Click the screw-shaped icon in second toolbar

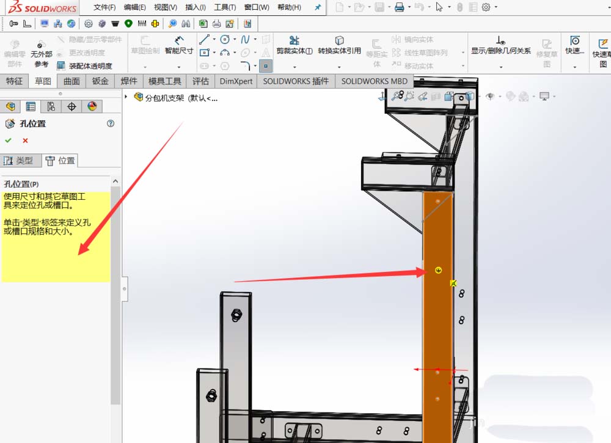13,24
